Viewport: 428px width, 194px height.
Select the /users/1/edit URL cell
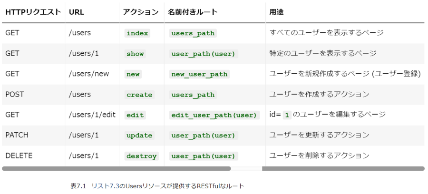pos(92,115)
